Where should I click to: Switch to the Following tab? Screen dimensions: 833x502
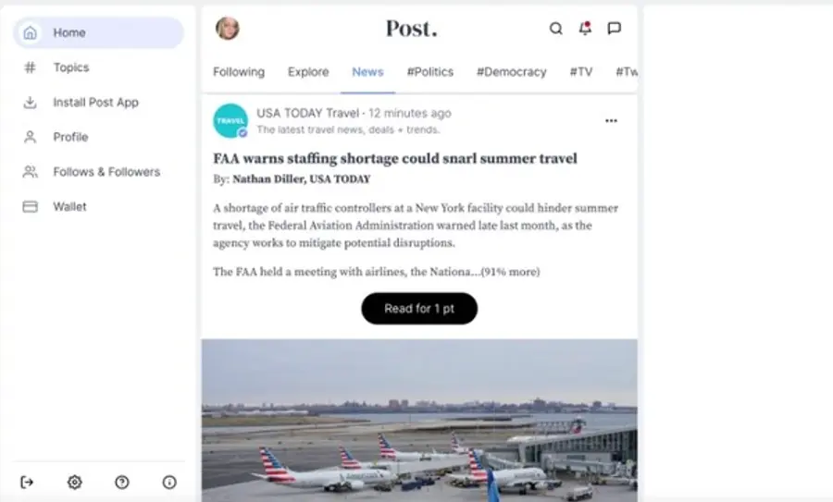[x=239, y=72]
